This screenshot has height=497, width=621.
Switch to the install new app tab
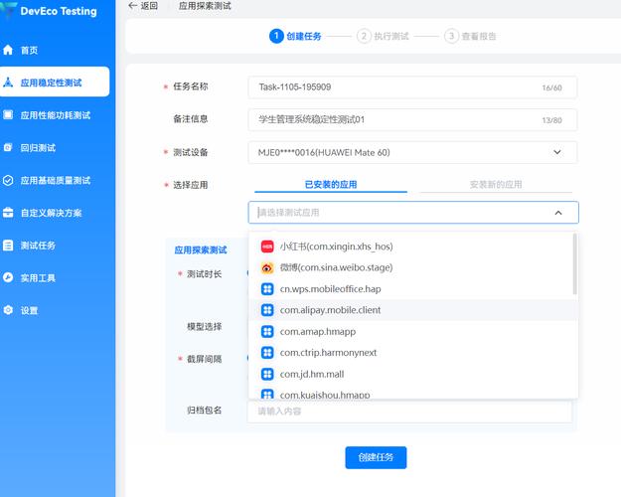point(495,185)
